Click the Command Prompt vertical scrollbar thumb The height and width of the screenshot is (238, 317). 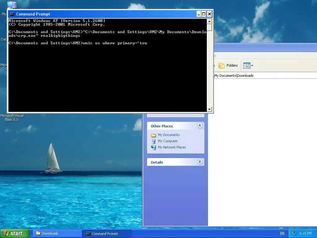click(x=209, y=27)
